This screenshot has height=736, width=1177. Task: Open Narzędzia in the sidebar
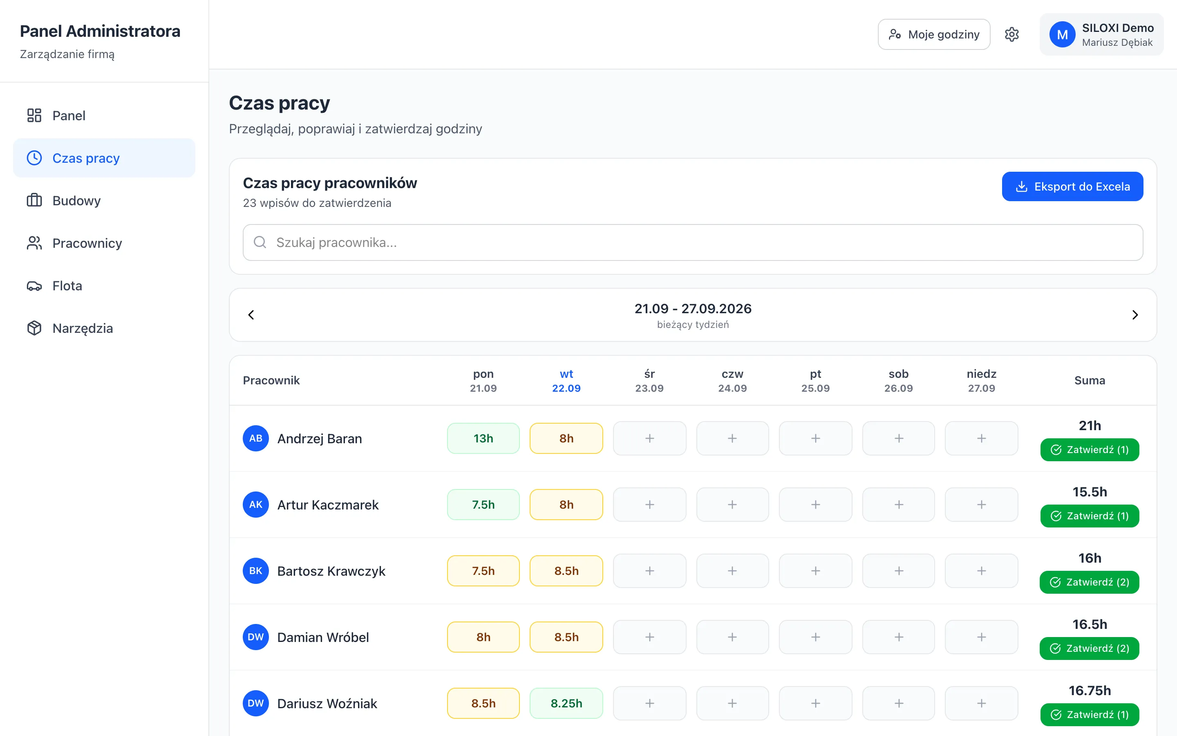tap(104, 328)
